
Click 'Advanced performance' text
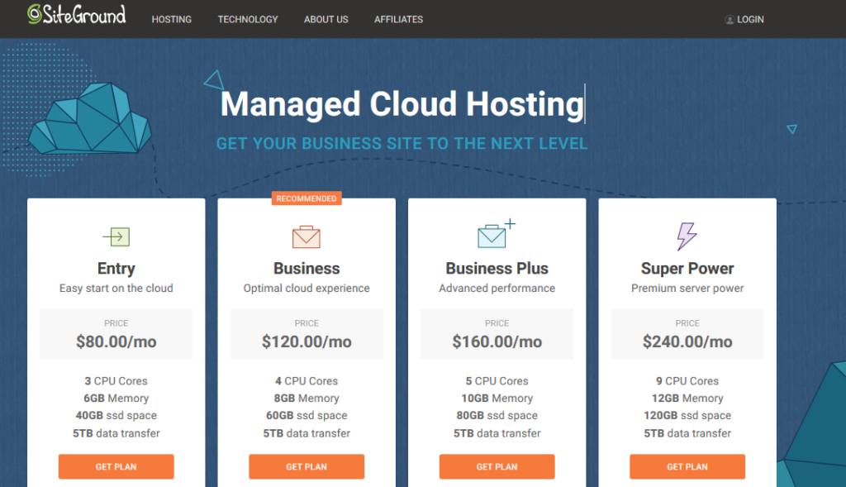point(497,289)
